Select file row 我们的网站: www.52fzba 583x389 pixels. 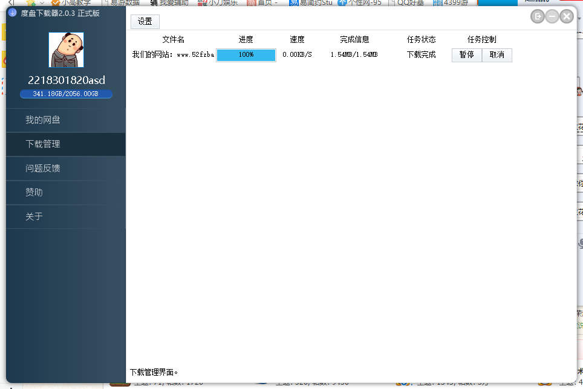pos(173,54)
